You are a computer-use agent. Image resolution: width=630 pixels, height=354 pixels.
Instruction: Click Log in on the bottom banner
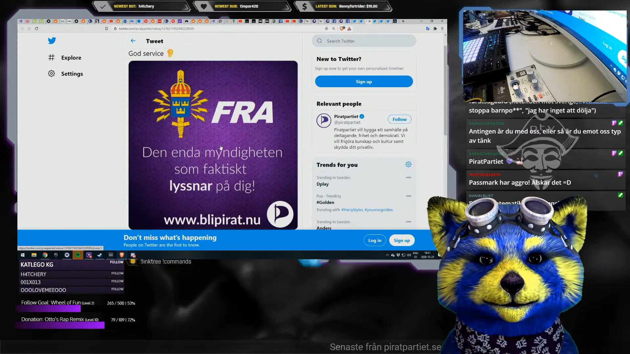pos(375,240)
